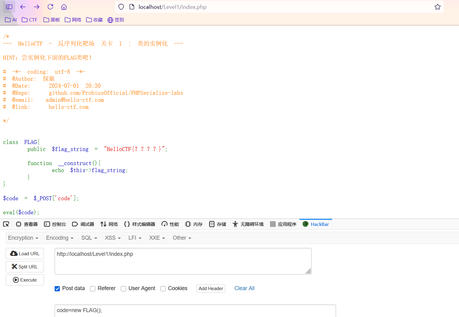The width and height of the screenshot is (459, 317).
Task: Expand the Encryption dropdown menu
Action: (x=23, y=238)
